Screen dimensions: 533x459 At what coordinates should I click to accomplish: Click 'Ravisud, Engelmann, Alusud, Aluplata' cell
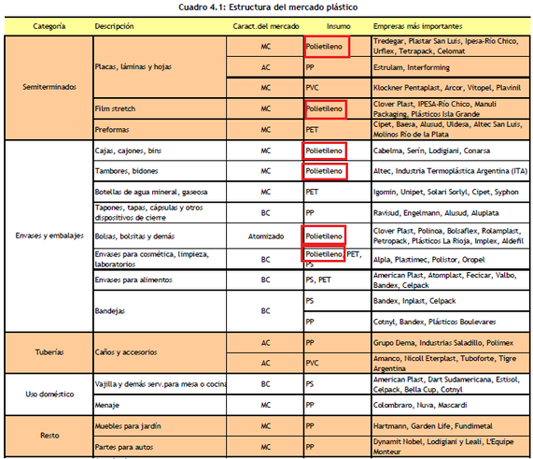[451, 213]
